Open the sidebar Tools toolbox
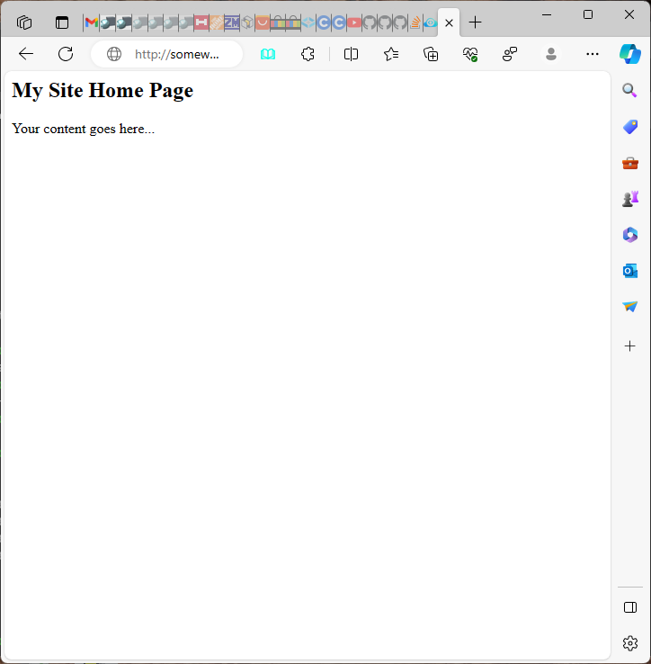651x664 pixels. pos(629,163)
